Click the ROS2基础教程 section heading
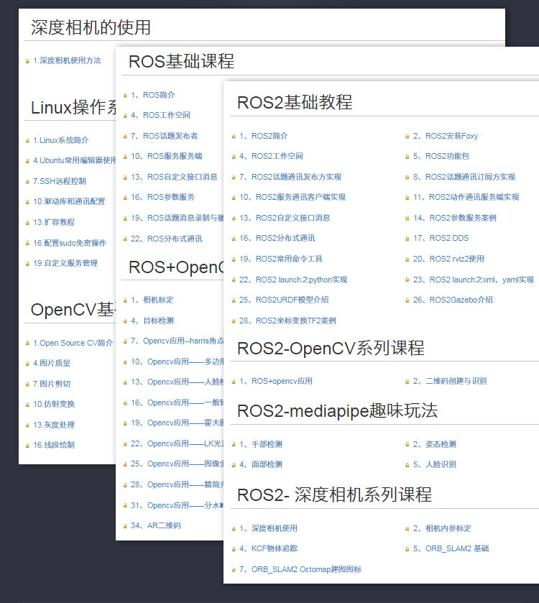539x603 pixels. click(295, 103)
